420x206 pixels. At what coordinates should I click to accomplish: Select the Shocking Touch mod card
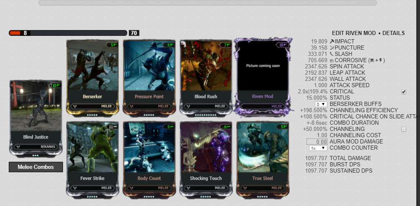point(206,160)
